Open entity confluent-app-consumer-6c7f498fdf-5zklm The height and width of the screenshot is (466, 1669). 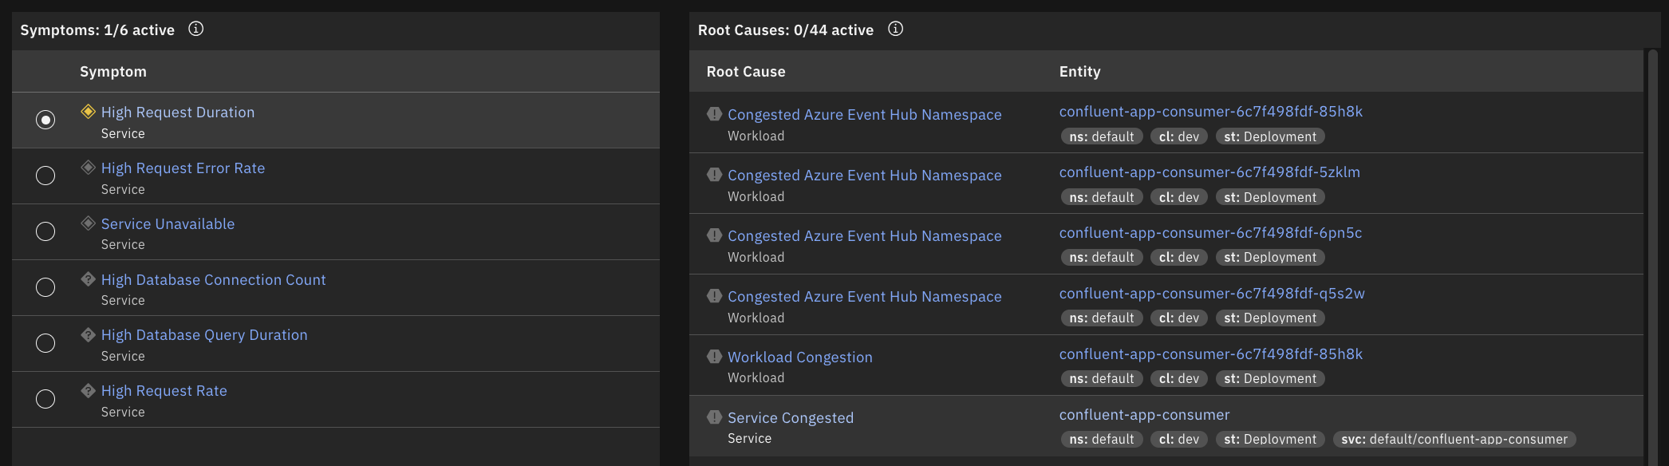1209,172
